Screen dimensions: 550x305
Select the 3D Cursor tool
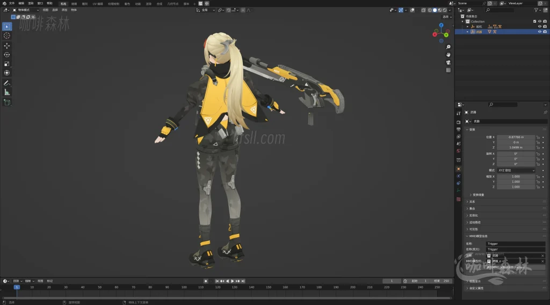click(x=6, y=36)
